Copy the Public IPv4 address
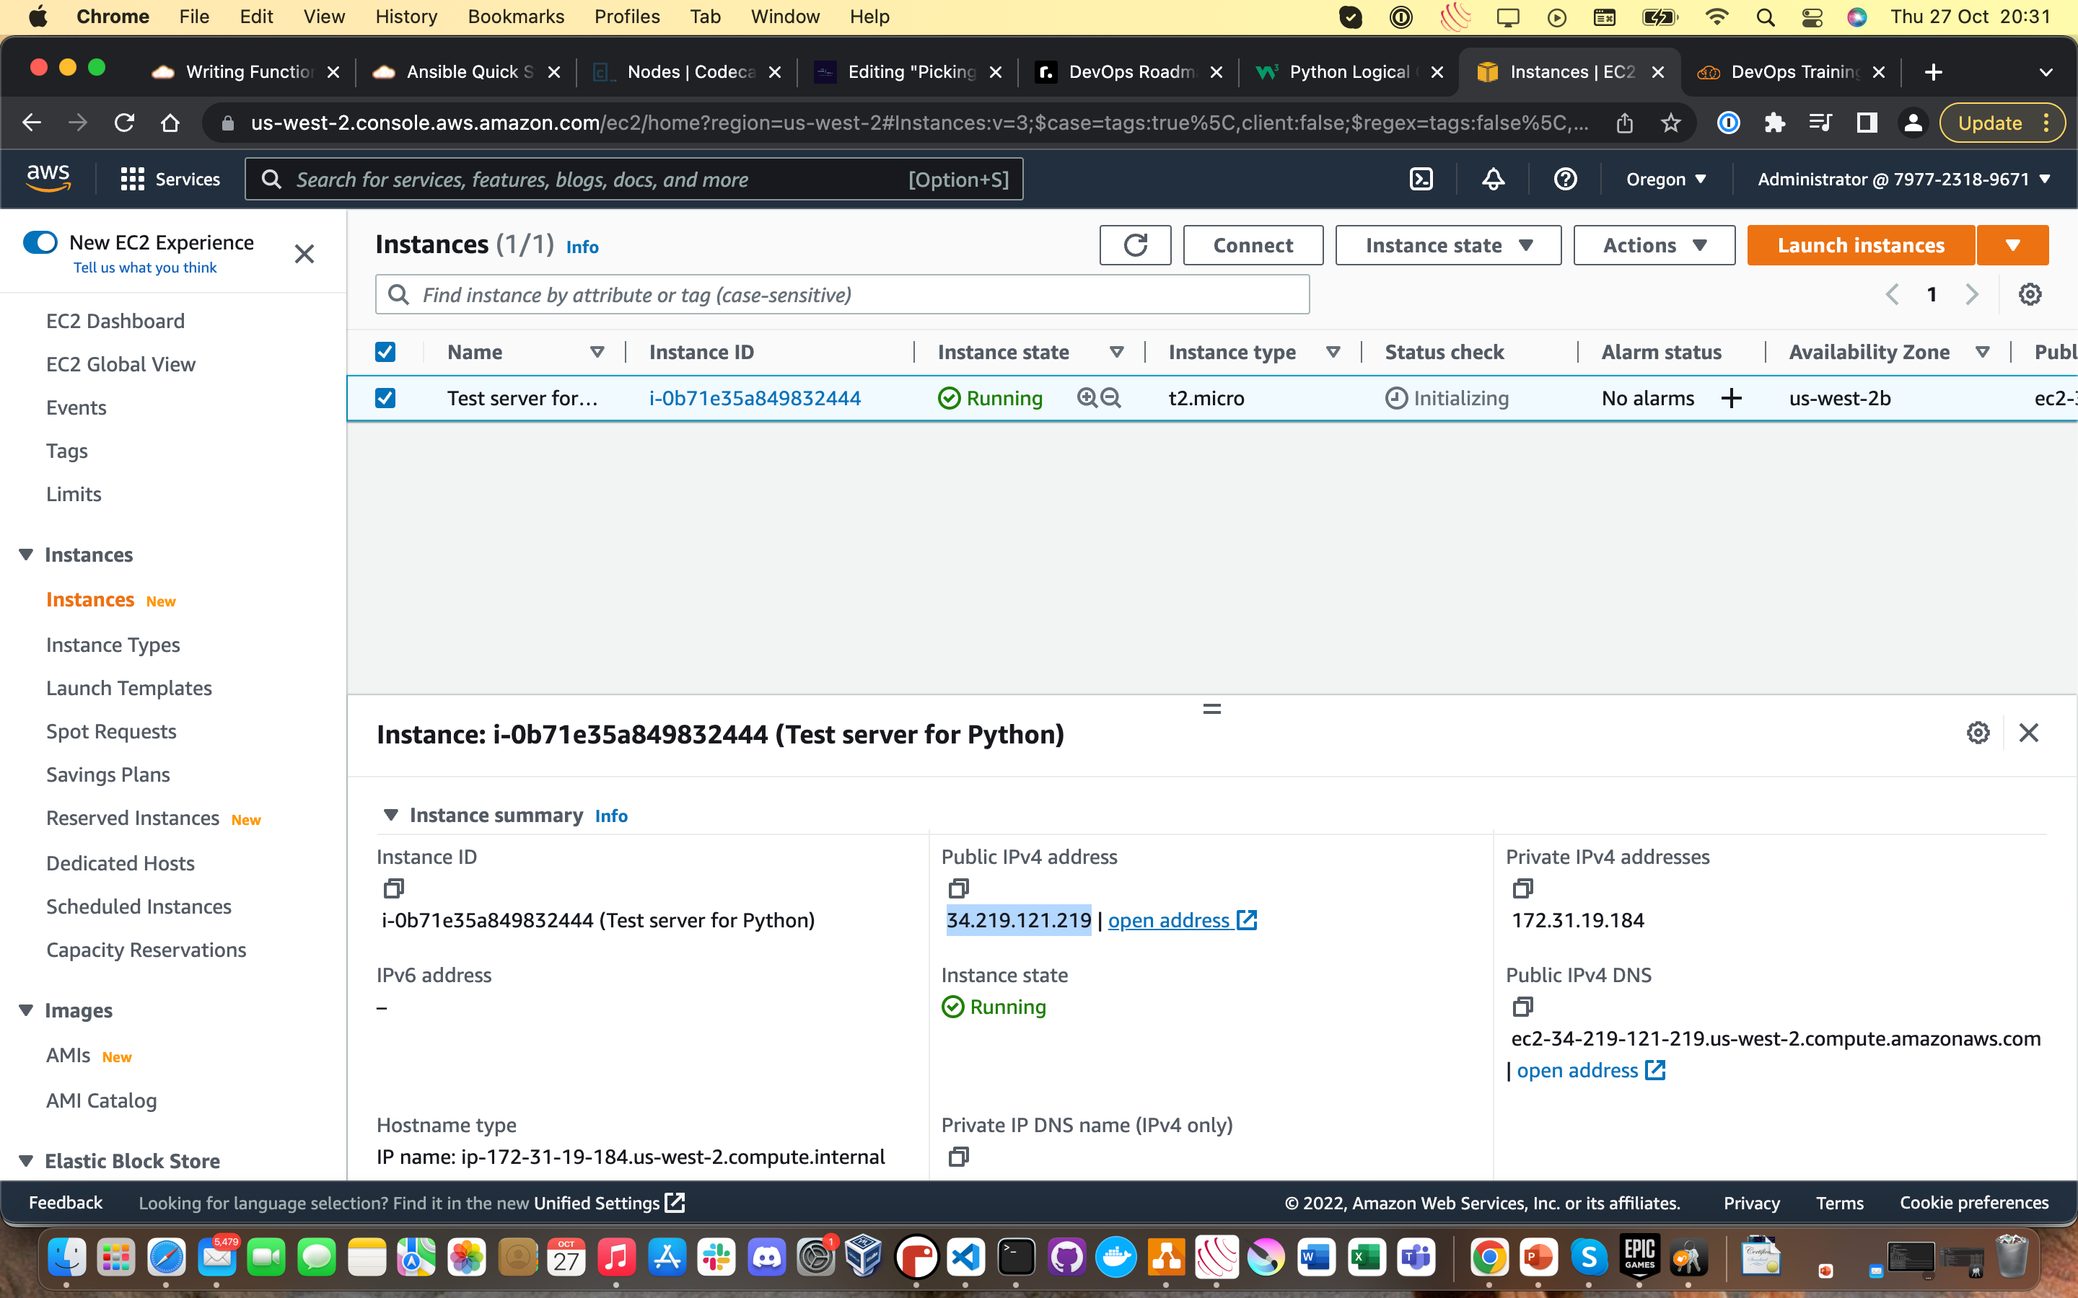 [x=958, y=888]
